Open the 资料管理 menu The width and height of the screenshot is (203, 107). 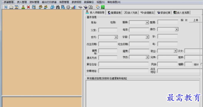pyautogui.click(x=34, y=2)
